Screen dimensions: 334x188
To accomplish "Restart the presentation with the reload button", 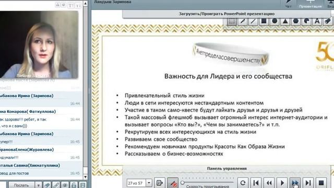I will point(243,183).
